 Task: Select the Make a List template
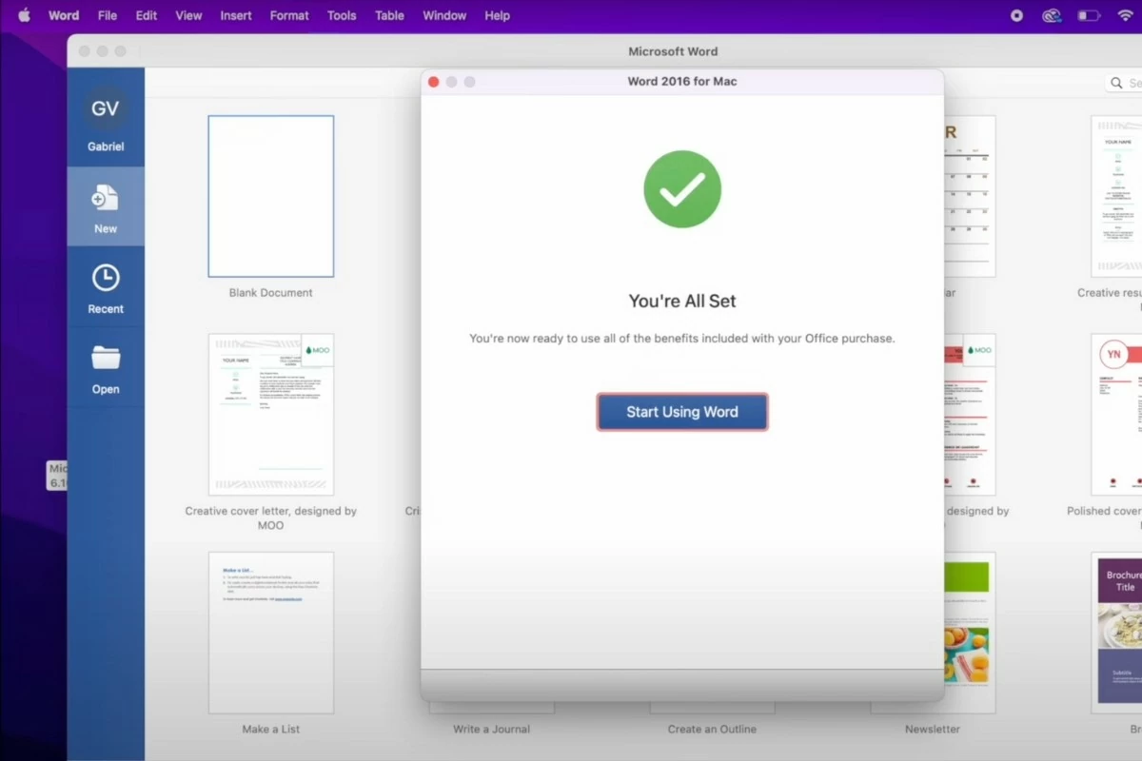(x=271, y=632)
